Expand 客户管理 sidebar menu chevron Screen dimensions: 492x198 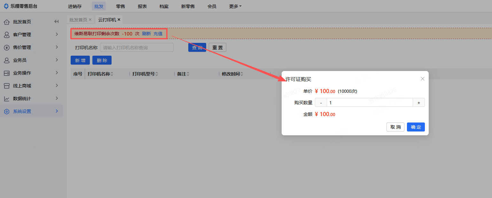pos(57,34)
